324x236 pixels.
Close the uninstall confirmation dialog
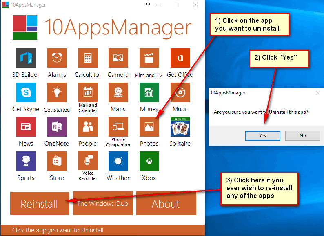point(318,93)
